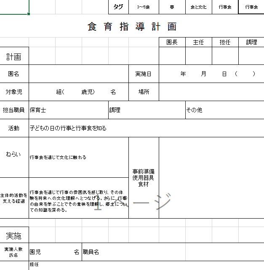Click the 組( 歳児) 名 cell
This screenshot has height=270, width=264.
pos(79,92)
